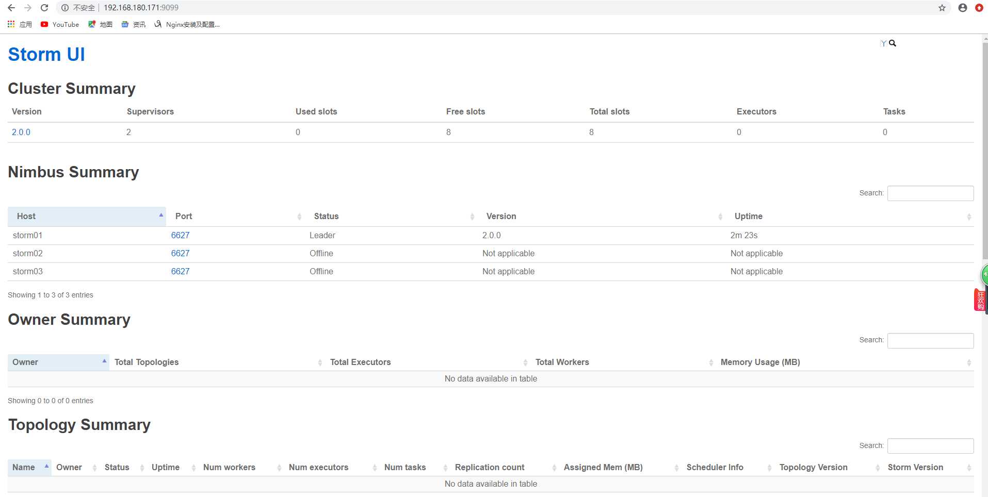Sort Nimbus table by Host column
Screen dimensions: 988x497
[x=87, y=217]
